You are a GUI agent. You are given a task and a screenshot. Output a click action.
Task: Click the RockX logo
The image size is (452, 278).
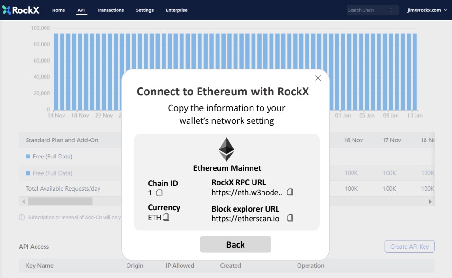pos(21,10)
